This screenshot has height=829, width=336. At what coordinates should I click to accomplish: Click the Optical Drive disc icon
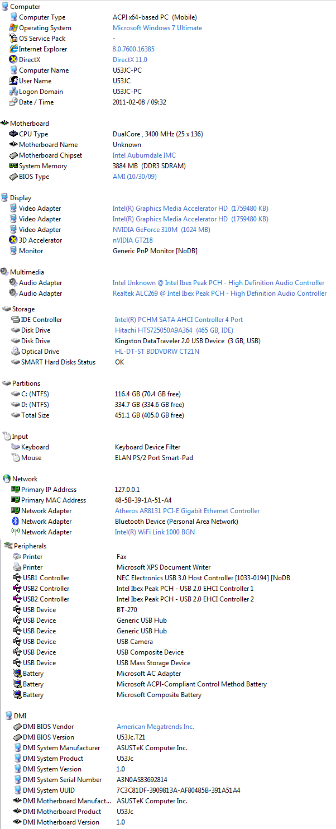16,352
